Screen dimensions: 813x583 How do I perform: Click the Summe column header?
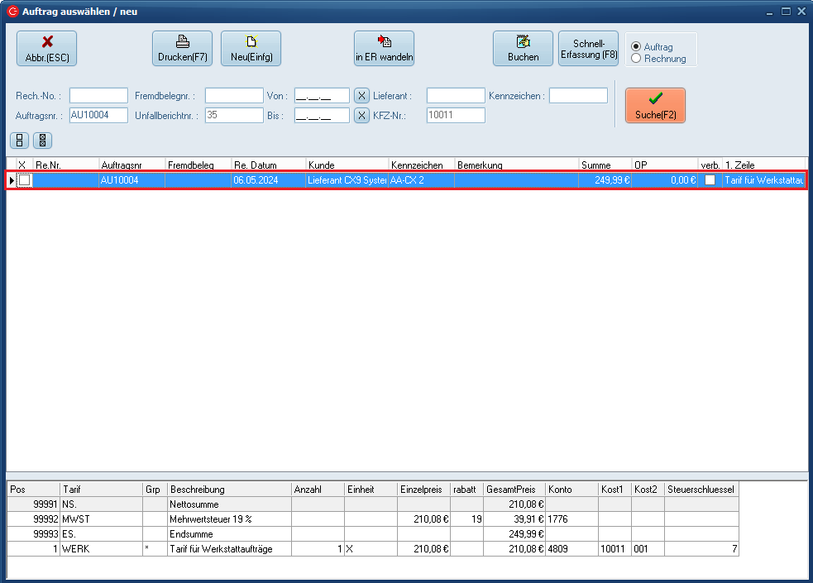coord(605,165)
